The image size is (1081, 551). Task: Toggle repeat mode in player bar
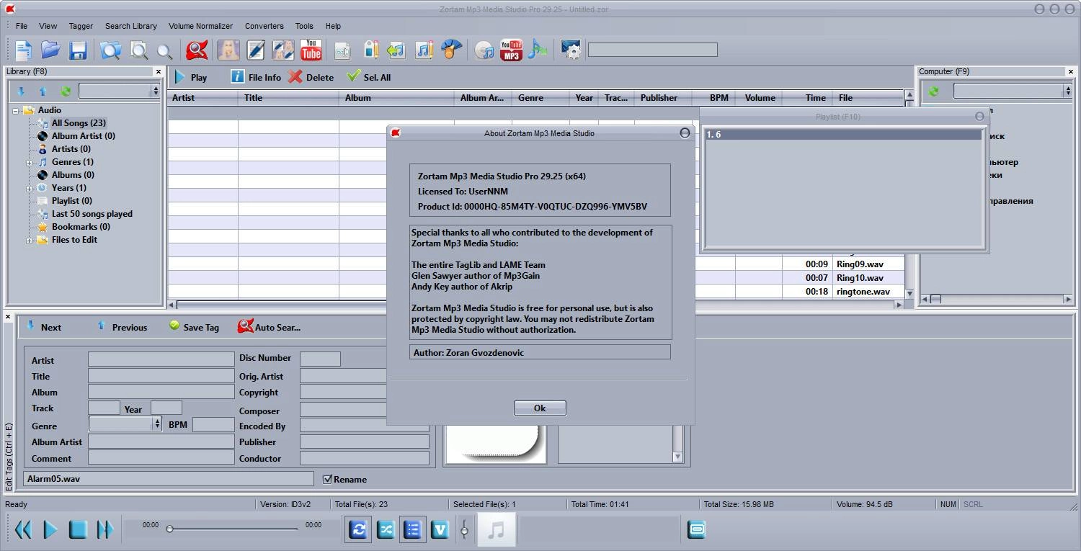pos(358,530)
